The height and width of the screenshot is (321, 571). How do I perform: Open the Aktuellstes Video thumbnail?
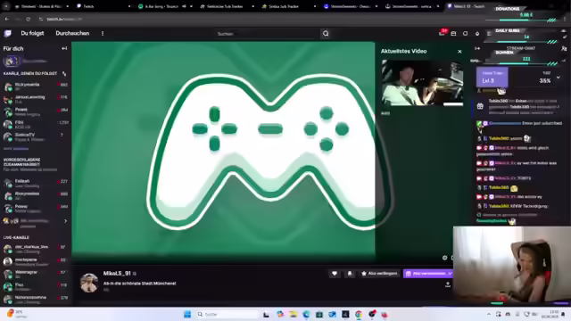[422, 83]
